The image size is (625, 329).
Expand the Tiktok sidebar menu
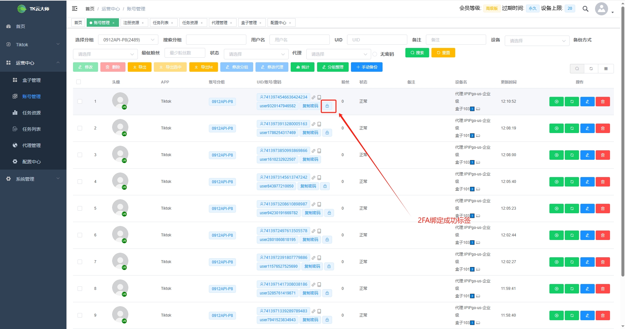point(33,45)
